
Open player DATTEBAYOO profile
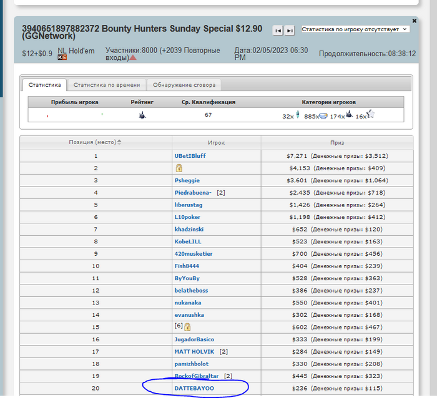point(194,388)
